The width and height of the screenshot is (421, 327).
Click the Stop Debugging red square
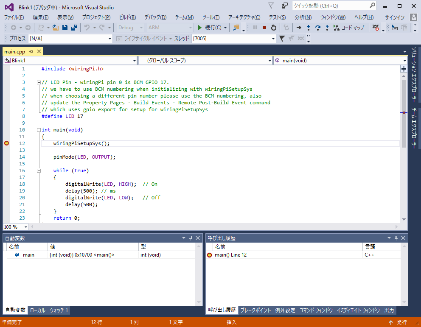264,28
